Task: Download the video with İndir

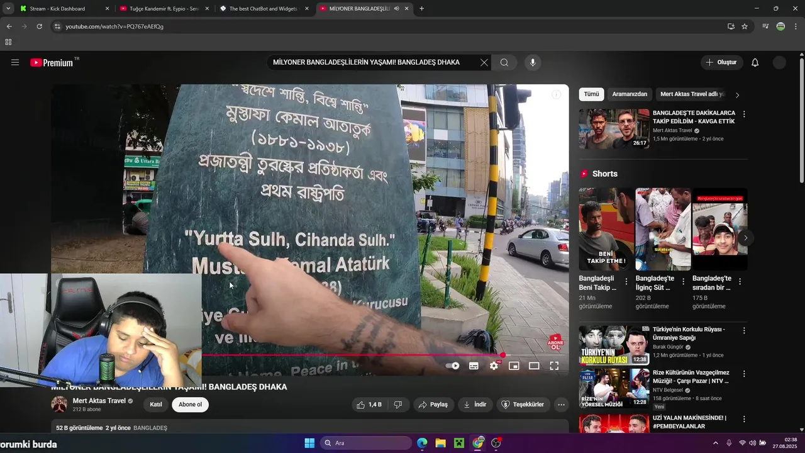Action: [475, 405]
